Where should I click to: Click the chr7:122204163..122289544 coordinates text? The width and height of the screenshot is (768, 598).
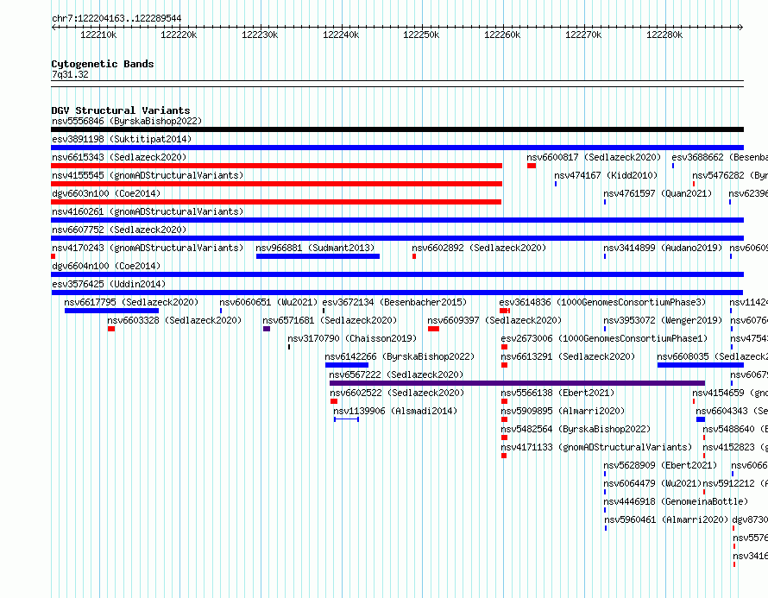coord(116,18)
